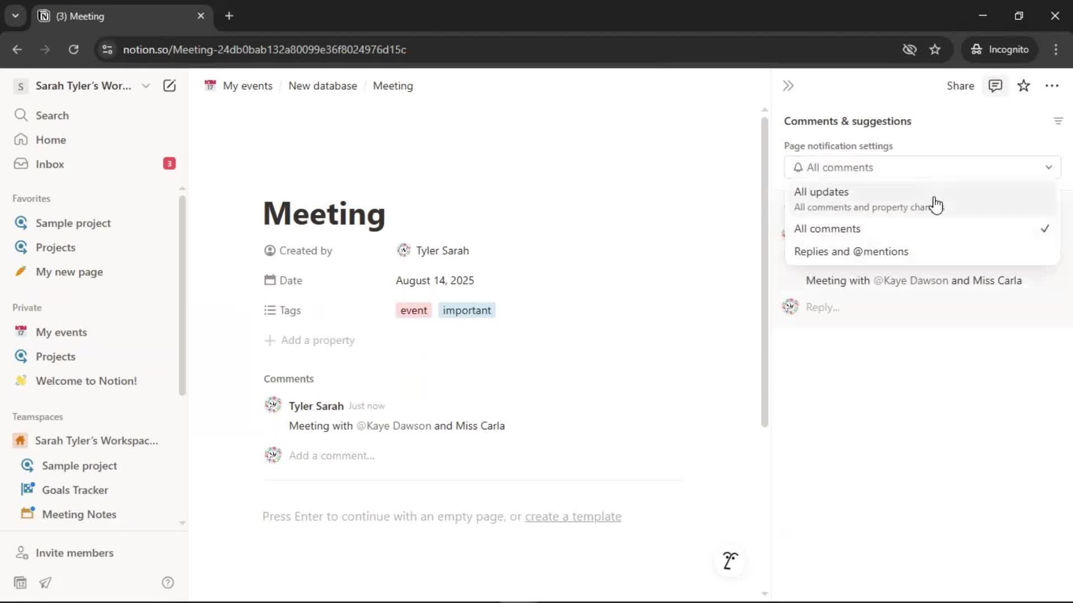Open Goals Tracker page

pyautogui.click(x=75, y=490)
